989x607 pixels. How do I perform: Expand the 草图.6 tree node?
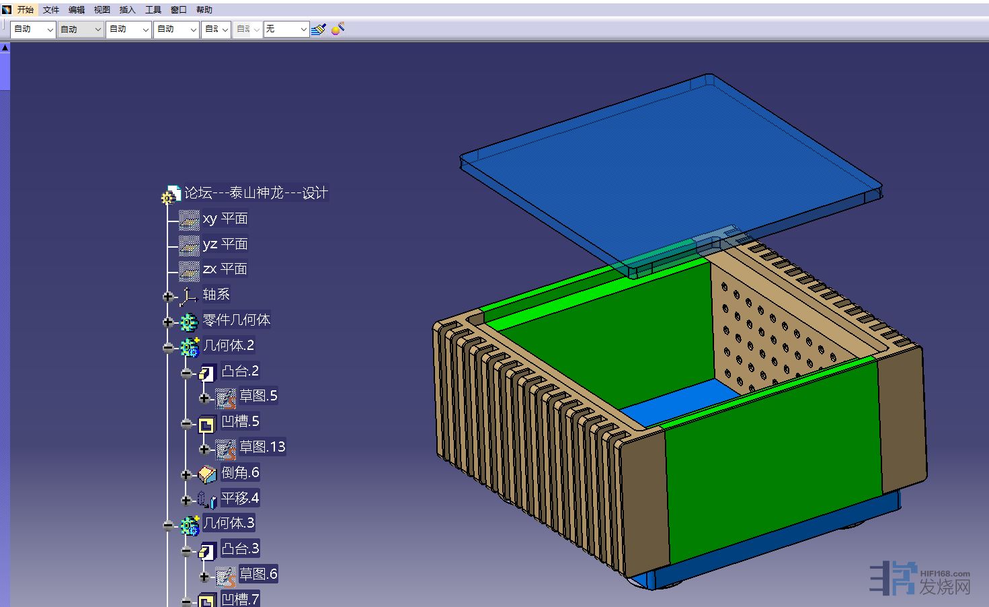click(x=204, y=576)
